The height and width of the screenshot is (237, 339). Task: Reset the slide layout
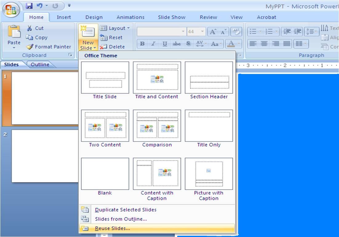(111, 37)
